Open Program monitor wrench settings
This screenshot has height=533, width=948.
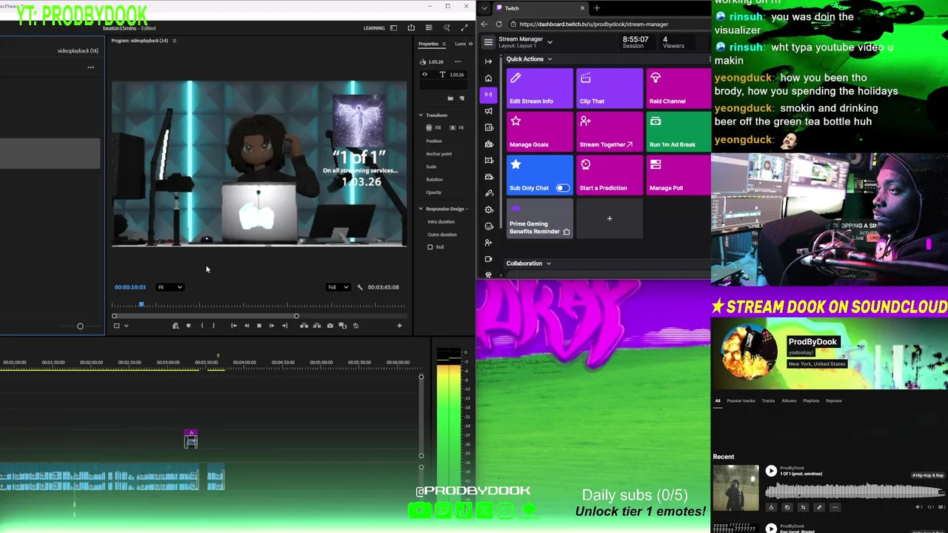click(360, 287)
